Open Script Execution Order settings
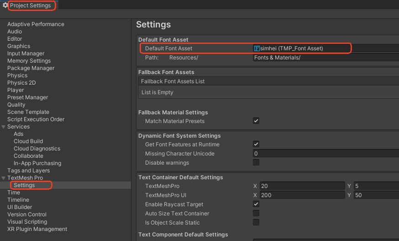Screen dimensions: 399x241 pyautogui.click(x=36, y=119)
